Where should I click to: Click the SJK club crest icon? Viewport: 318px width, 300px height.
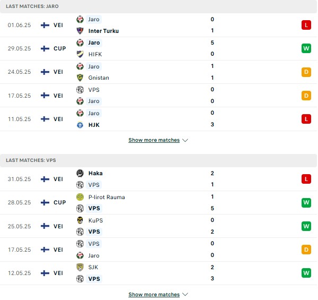point(80,267)
